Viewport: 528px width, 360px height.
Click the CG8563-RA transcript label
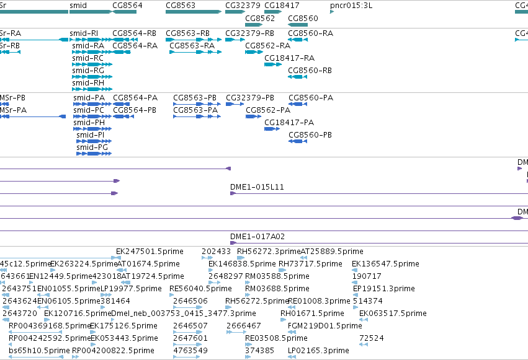click(x=192, y=46)
